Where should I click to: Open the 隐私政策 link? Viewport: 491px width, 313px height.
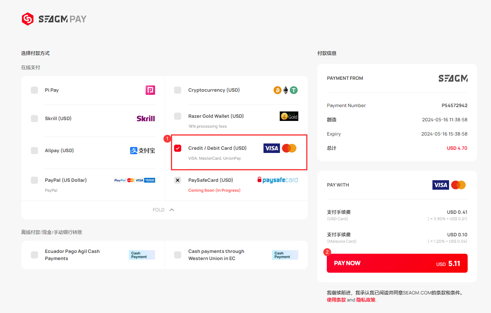click(366, 300)
